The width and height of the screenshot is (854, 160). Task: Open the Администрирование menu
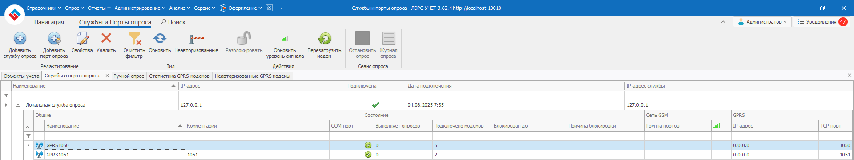(x=140, y=8)
